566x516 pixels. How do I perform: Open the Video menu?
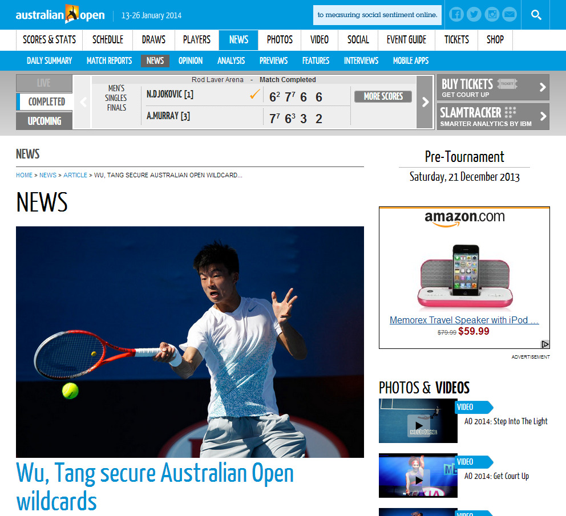click(320, 40)
